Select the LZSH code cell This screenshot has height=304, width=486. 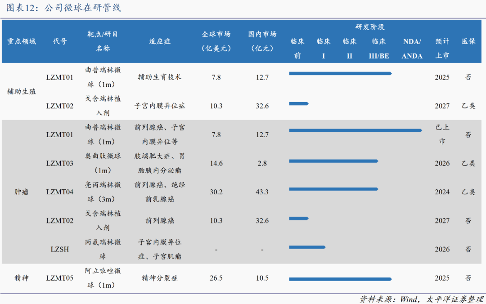pos(59,249)
